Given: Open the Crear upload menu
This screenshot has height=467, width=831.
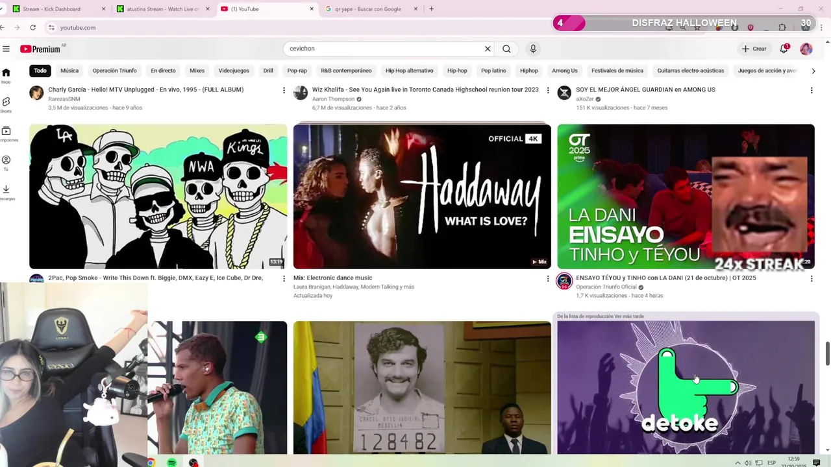Looking at the screenshot, I should tap(754, 49).
